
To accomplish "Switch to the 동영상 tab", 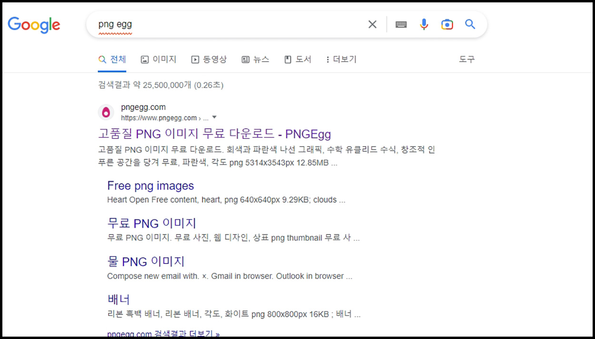I will pyautogui.click(x=209, y=59).
